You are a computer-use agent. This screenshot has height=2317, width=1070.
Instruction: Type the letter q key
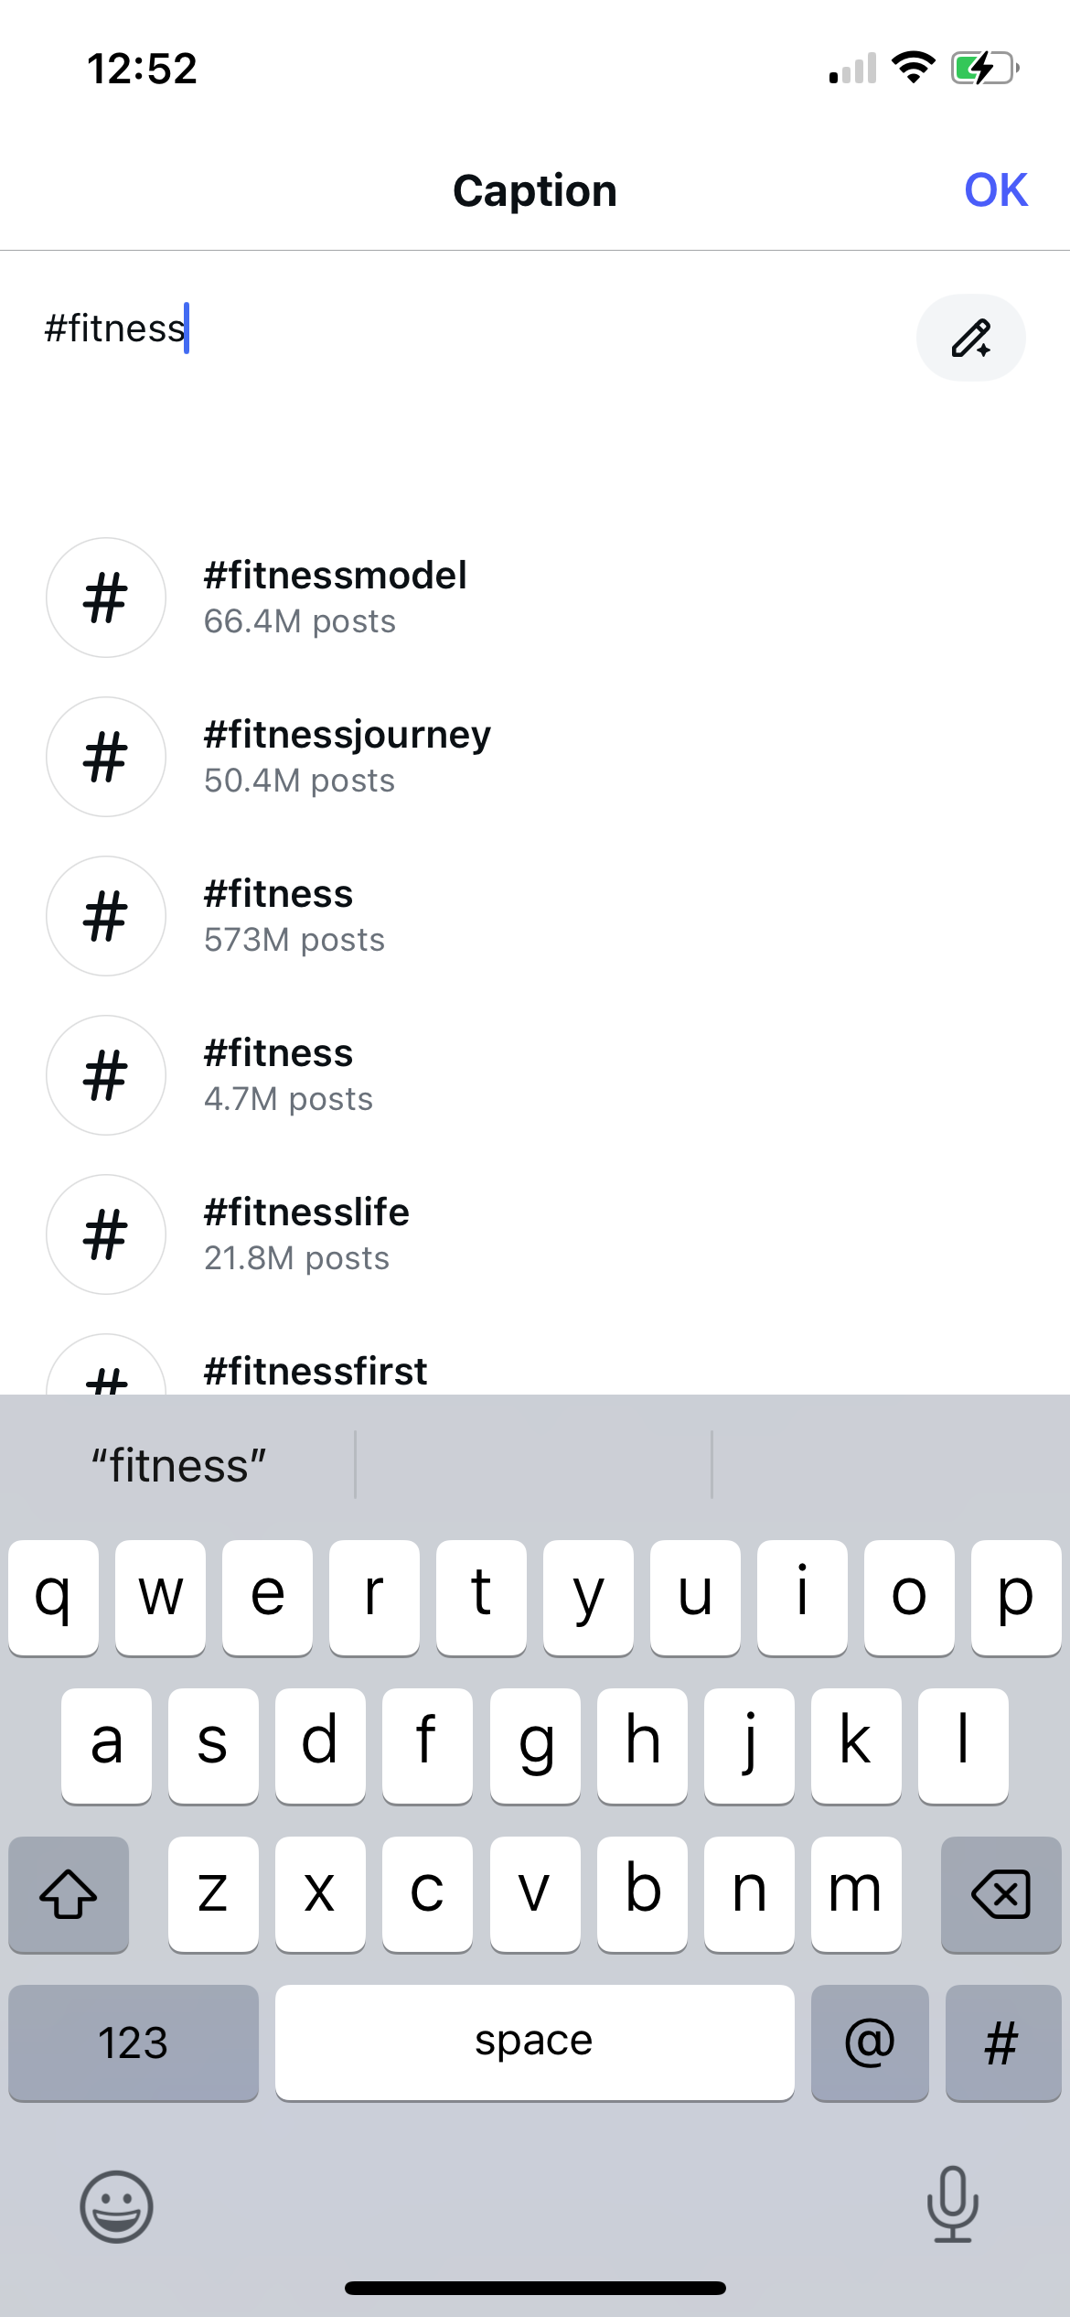click(53, 1597)
